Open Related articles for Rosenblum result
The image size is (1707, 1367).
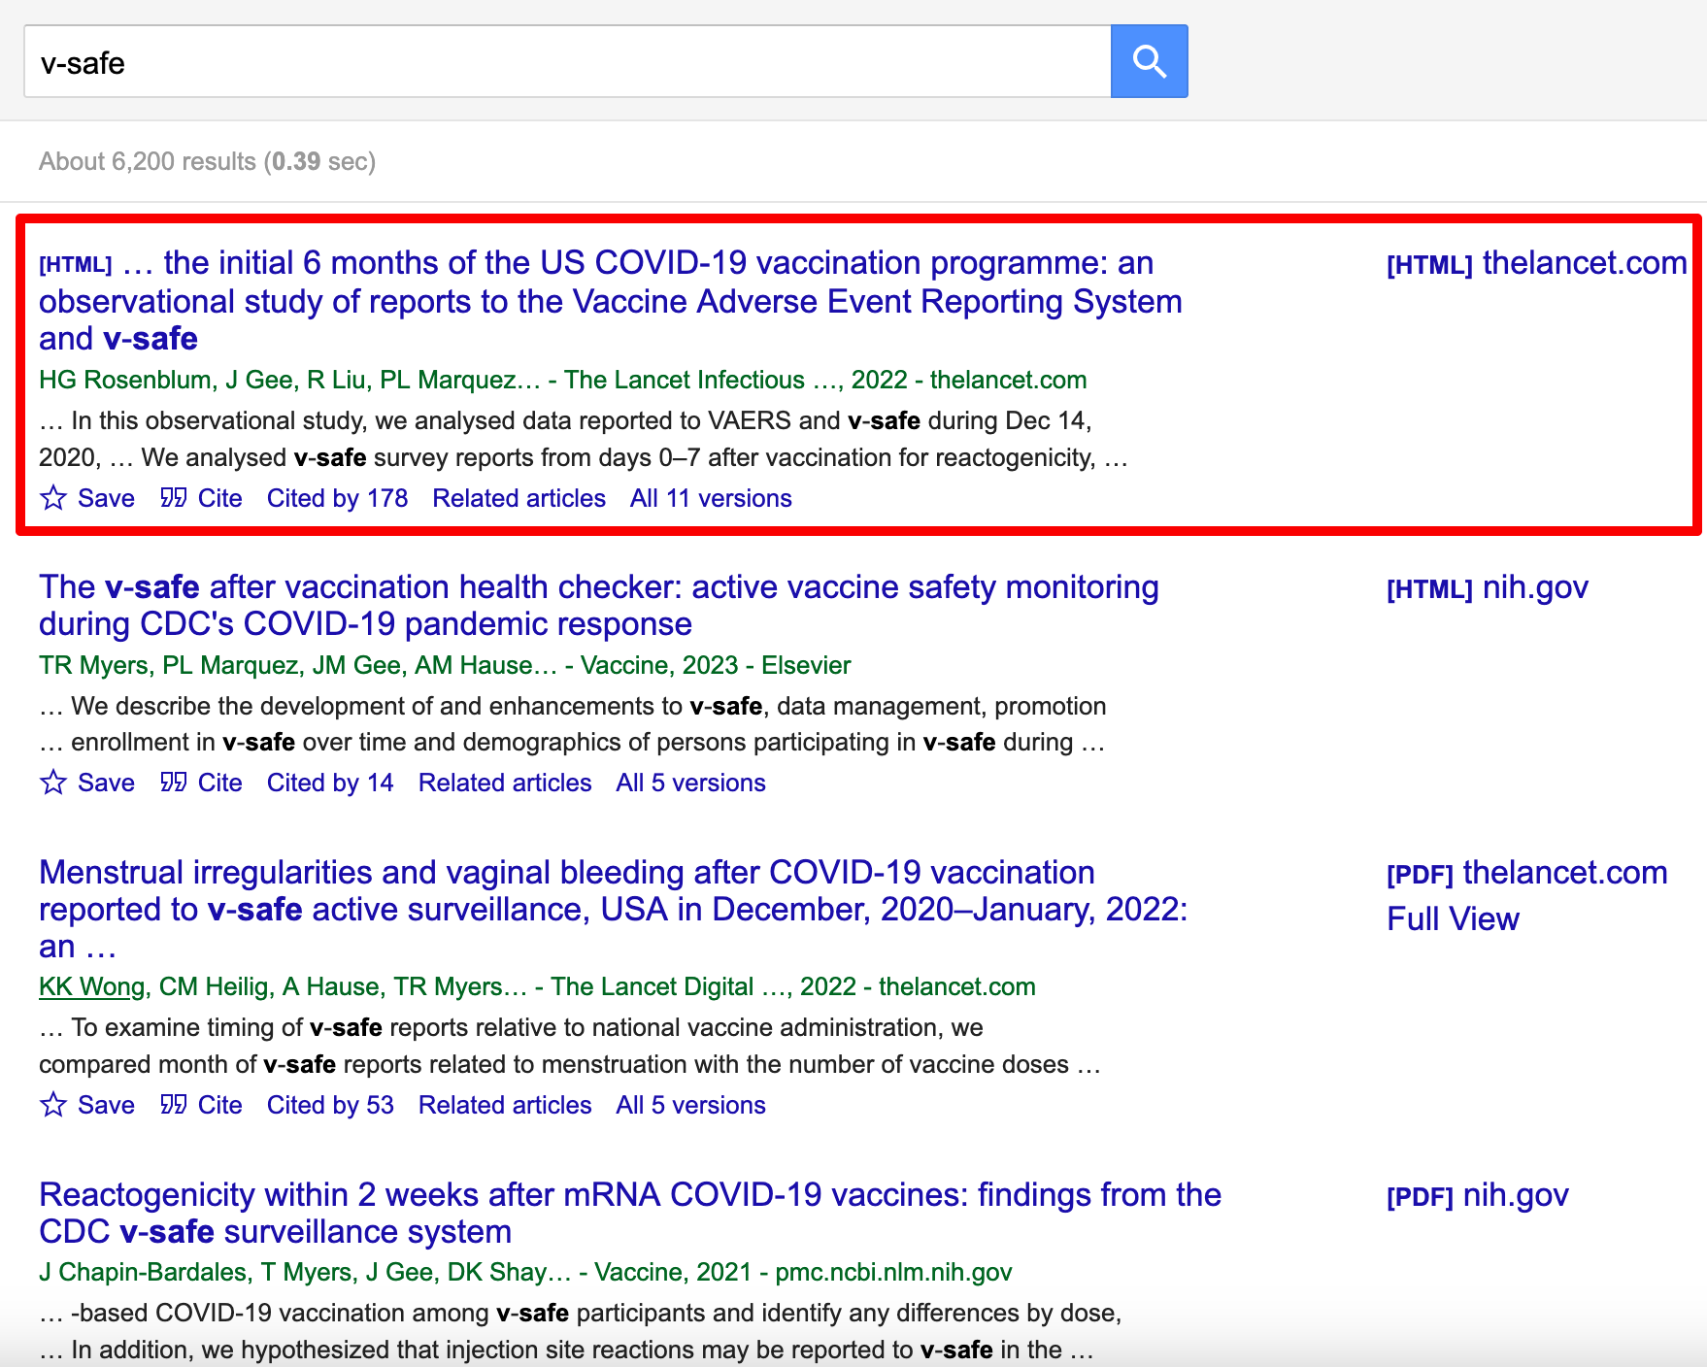(x=519, y=498)
